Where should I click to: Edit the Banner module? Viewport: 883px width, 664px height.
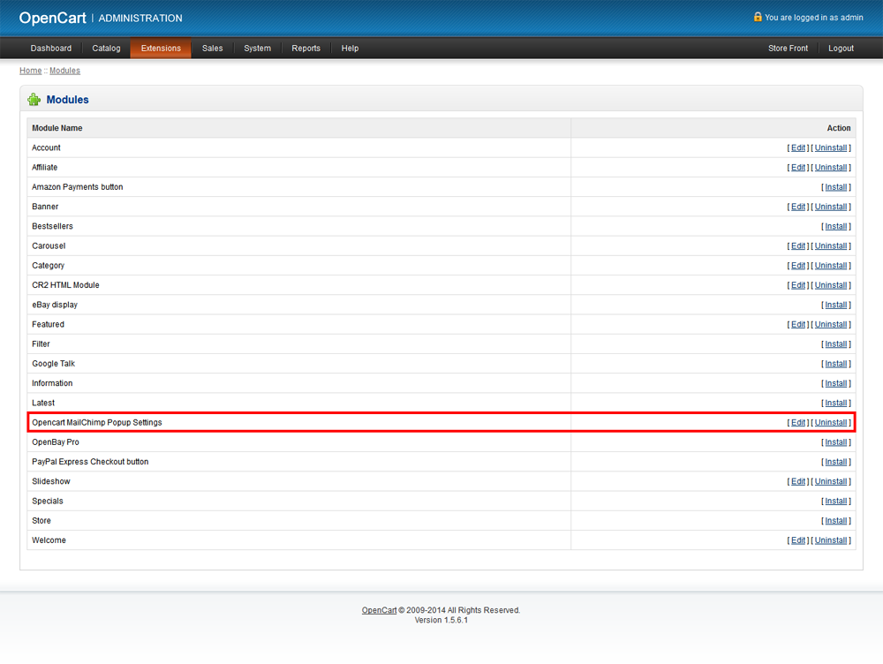click(798, 207)
